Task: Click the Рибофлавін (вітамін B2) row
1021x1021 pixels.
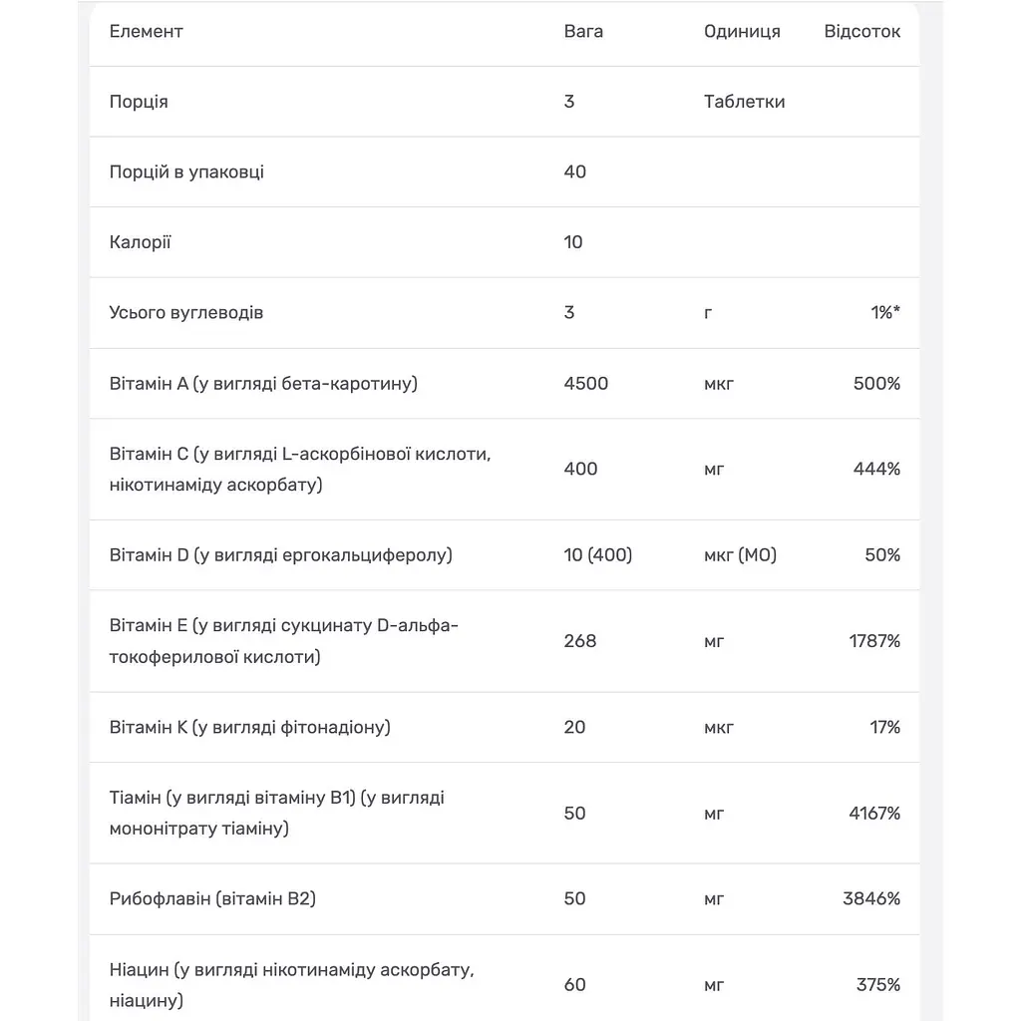Action: [504, 899]
